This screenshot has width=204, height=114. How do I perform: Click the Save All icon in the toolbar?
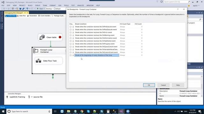pyautogui.click(x=23, y=9)
